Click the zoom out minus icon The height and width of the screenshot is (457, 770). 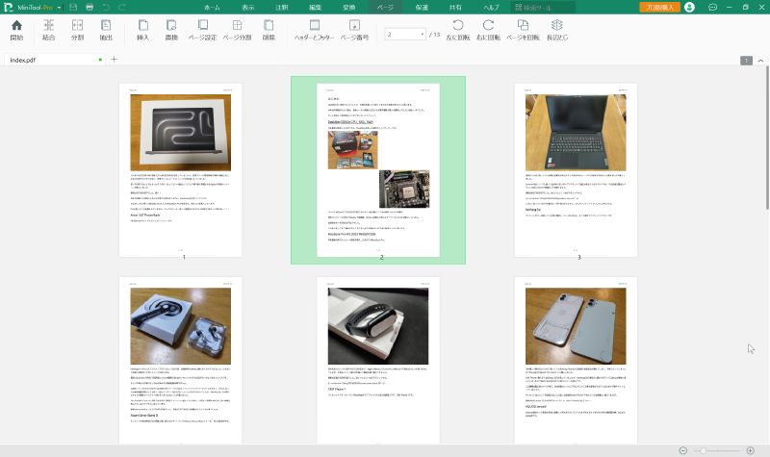coord(683,450)
